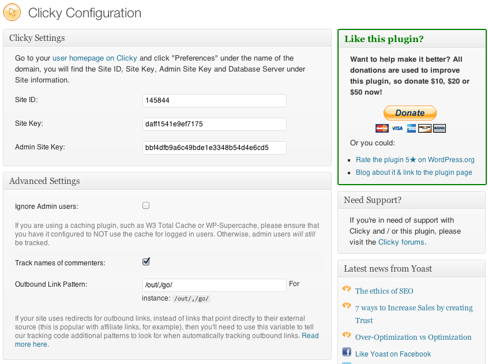Click the Site ID label

(x=26, y=100)
